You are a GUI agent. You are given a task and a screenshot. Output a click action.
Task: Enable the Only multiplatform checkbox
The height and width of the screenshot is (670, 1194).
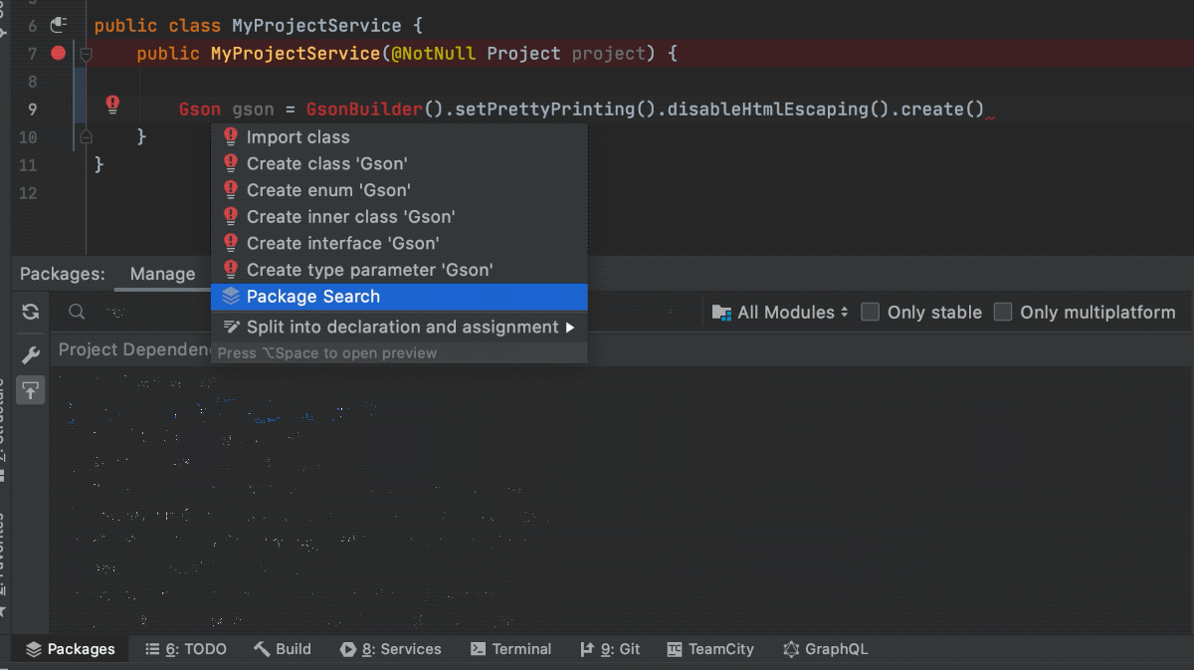coord(1003,312)
